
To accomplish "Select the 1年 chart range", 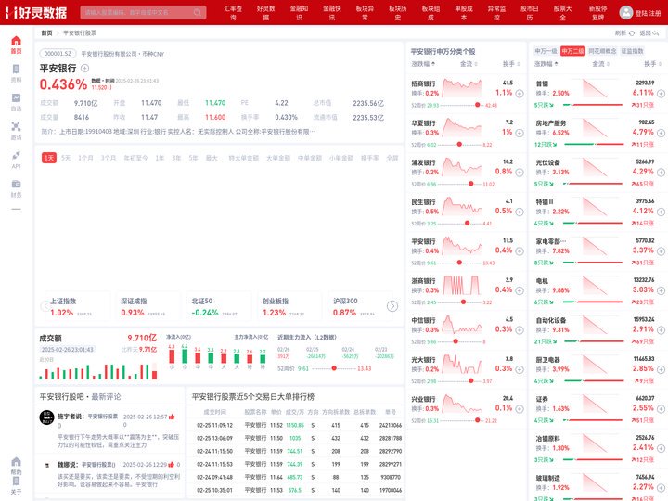I will coord(160,158).
